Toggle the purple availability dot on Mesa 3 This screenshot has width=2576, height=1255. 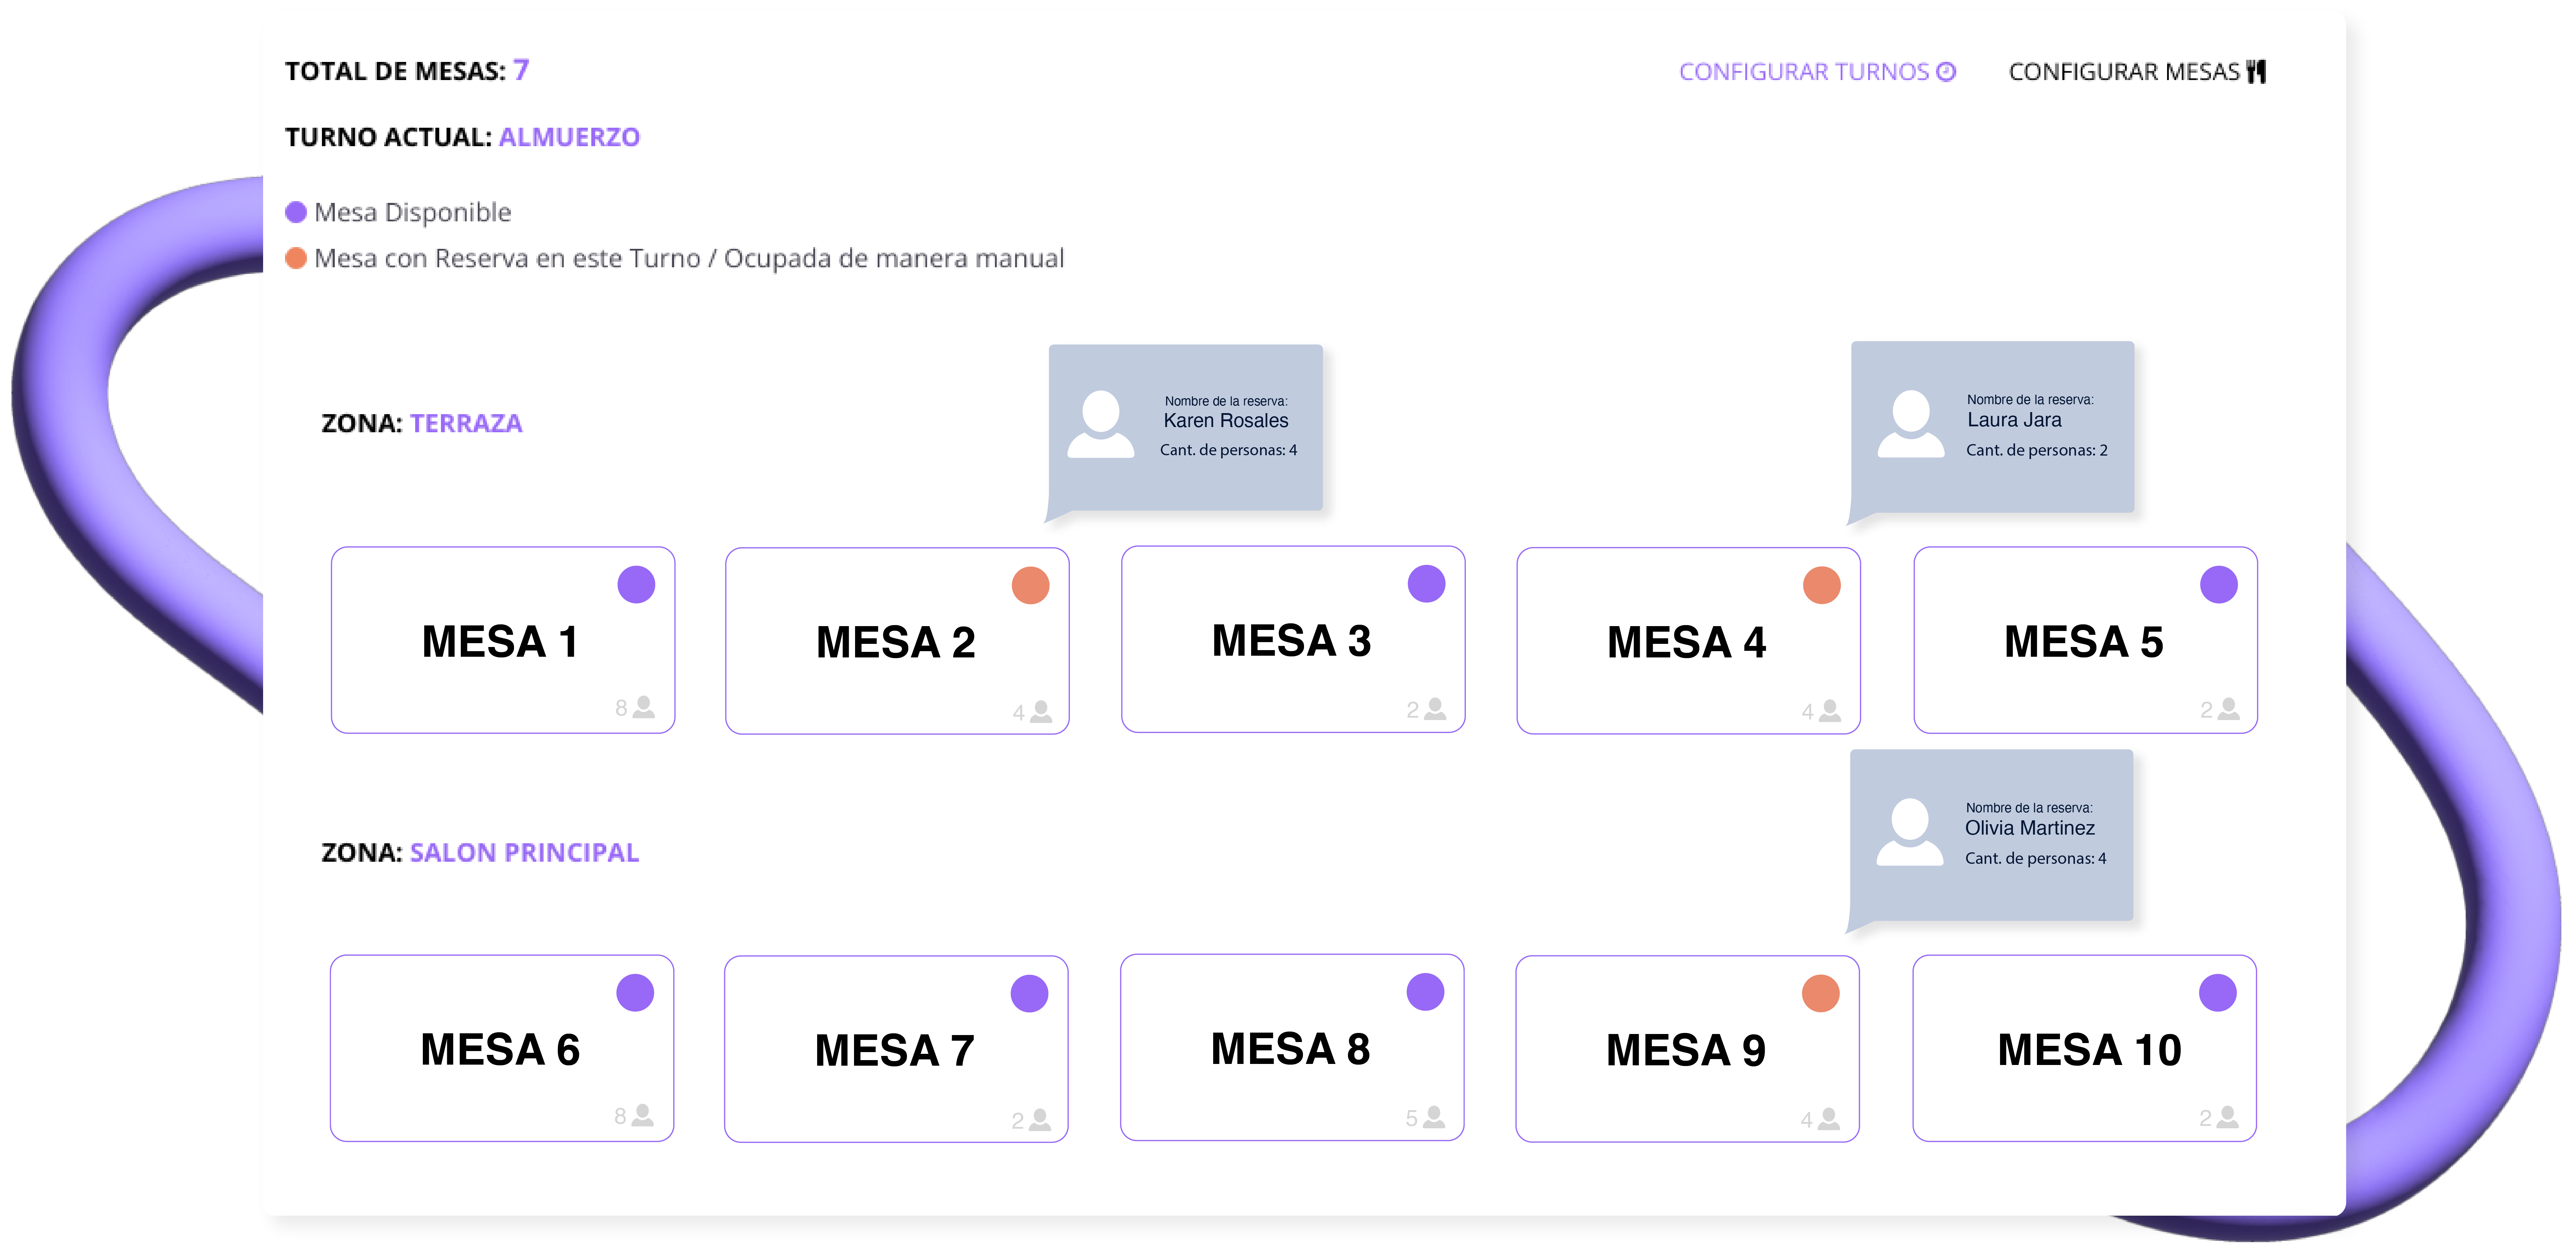tap(1426, 584)
